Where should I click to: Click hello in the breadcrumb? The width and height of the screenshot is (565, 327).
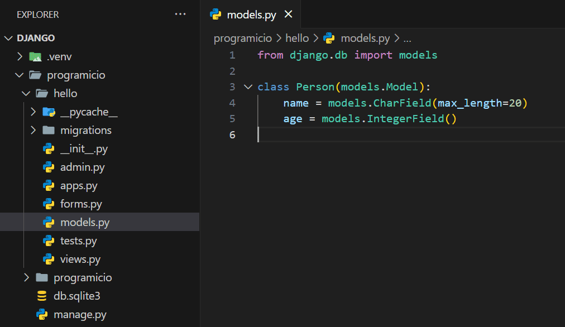(x=297, y=38)
